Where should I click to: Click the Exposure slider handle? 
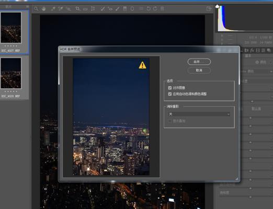point(251,118)
